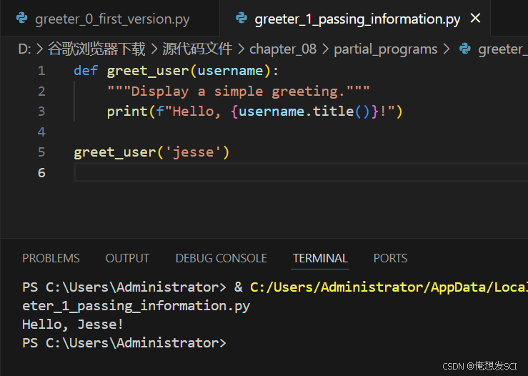Click 'greet_user' function name in definition

(148, 71)
